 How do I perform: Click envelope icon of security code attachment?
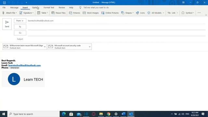51,46
